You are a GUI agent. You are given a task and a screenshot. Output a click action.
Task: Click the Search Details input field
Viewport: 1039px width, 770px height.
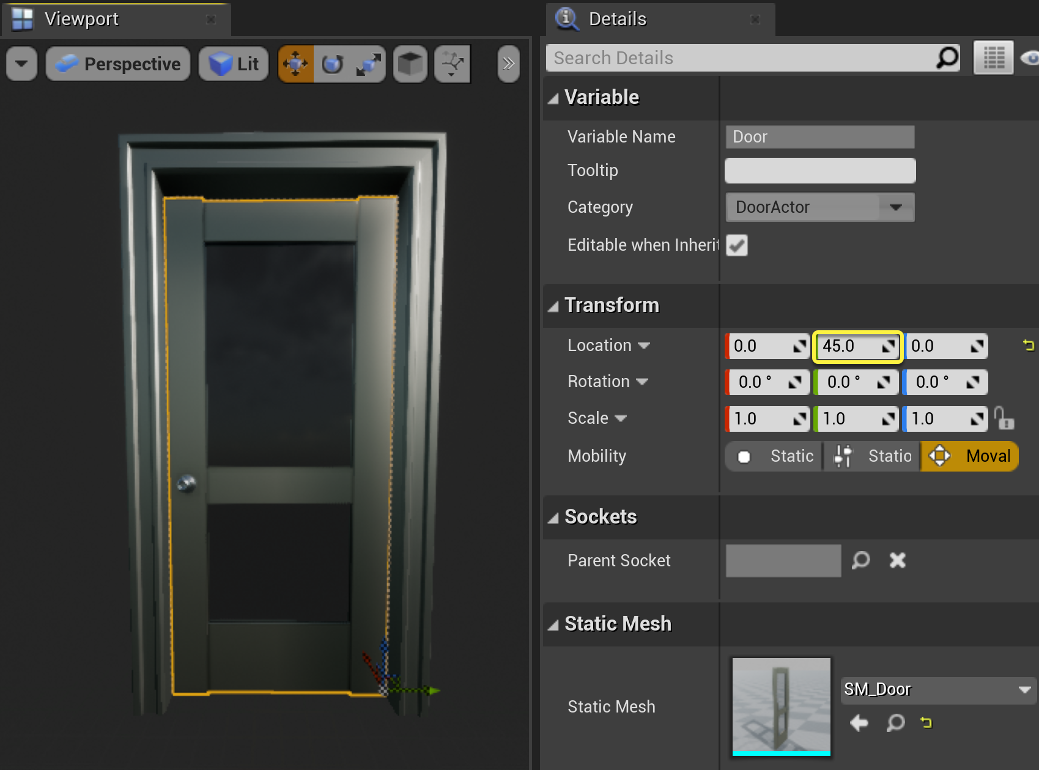(x=740, y=58)
